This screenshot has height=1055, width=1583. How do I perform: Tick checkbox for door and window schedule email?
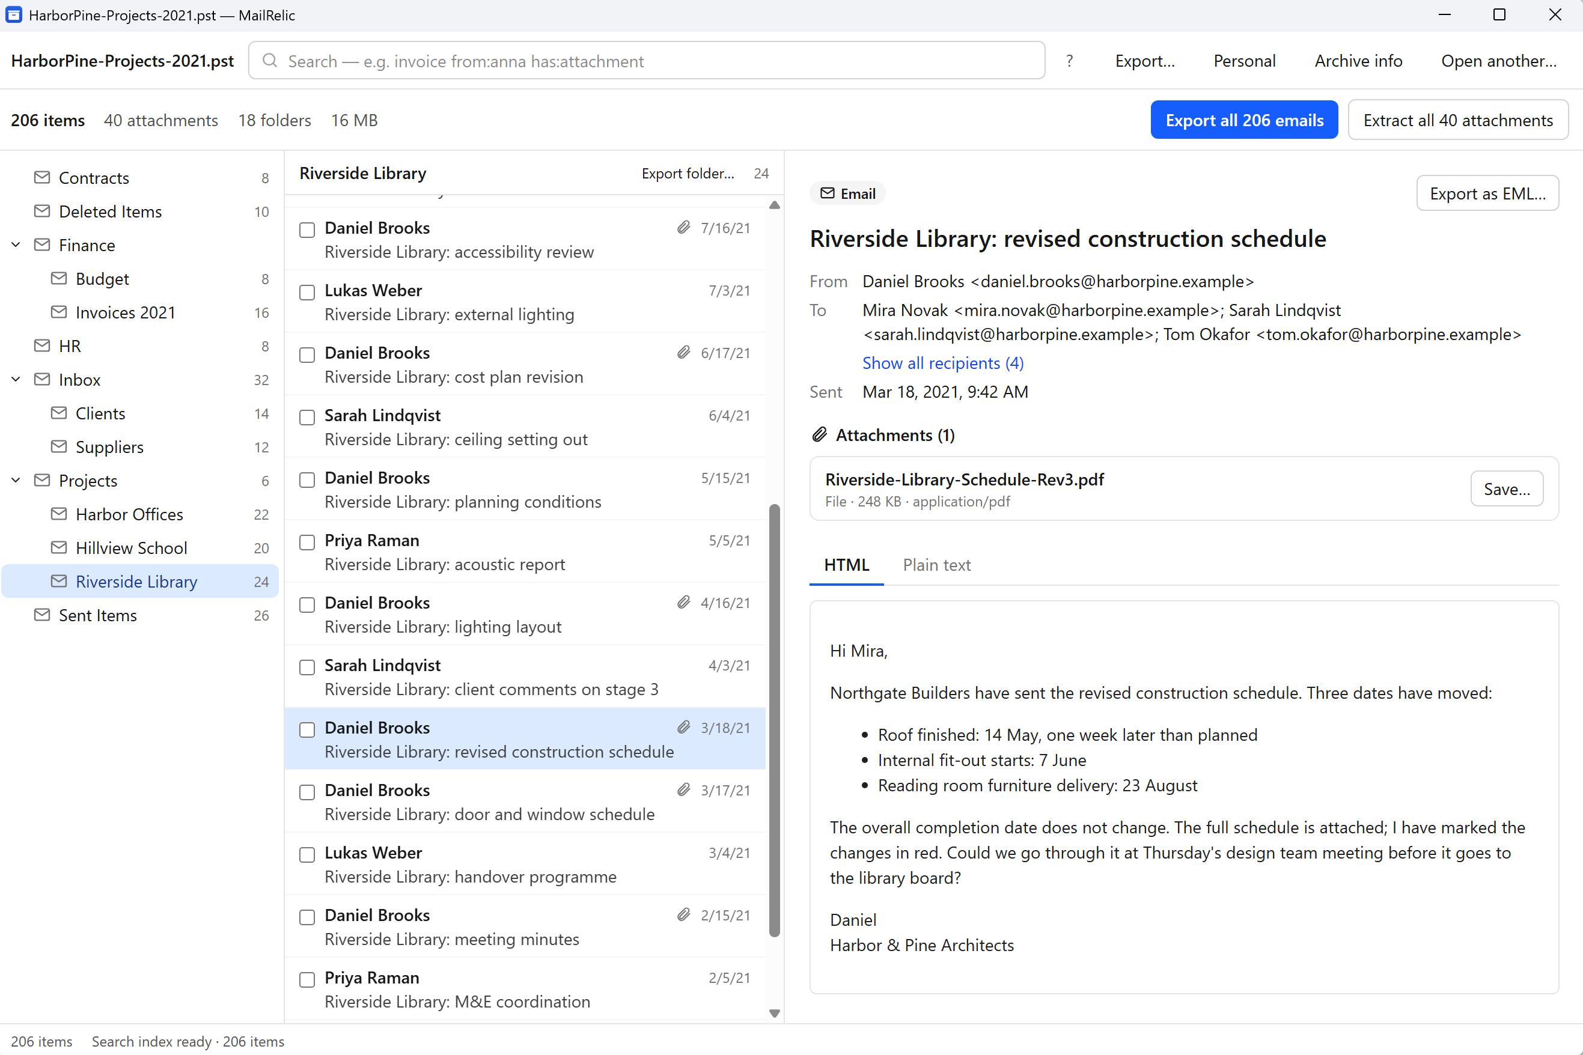(x=307, y=793)
